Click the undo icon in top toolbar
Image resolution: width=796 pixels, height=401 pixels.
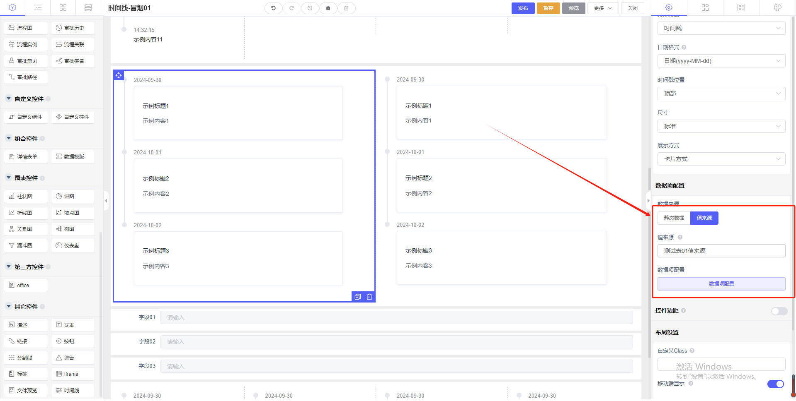point(273,8)
